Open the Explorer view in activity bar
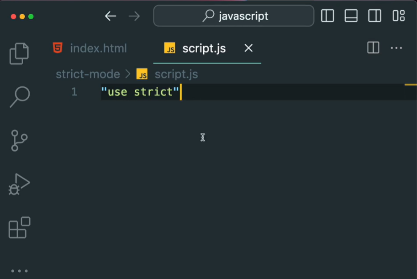 [19, 53]
